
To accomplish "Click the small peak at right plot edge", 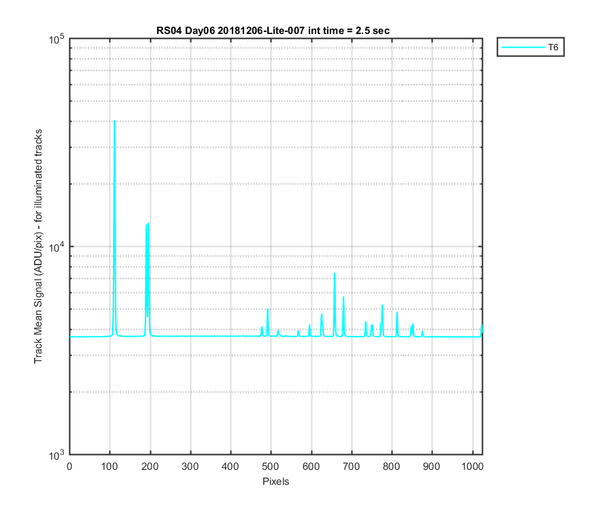I will [481, 330].
